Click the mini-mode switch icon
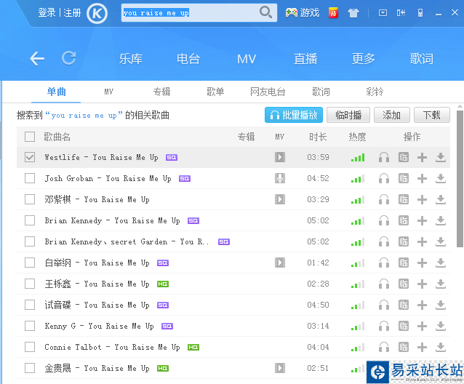 401,12
